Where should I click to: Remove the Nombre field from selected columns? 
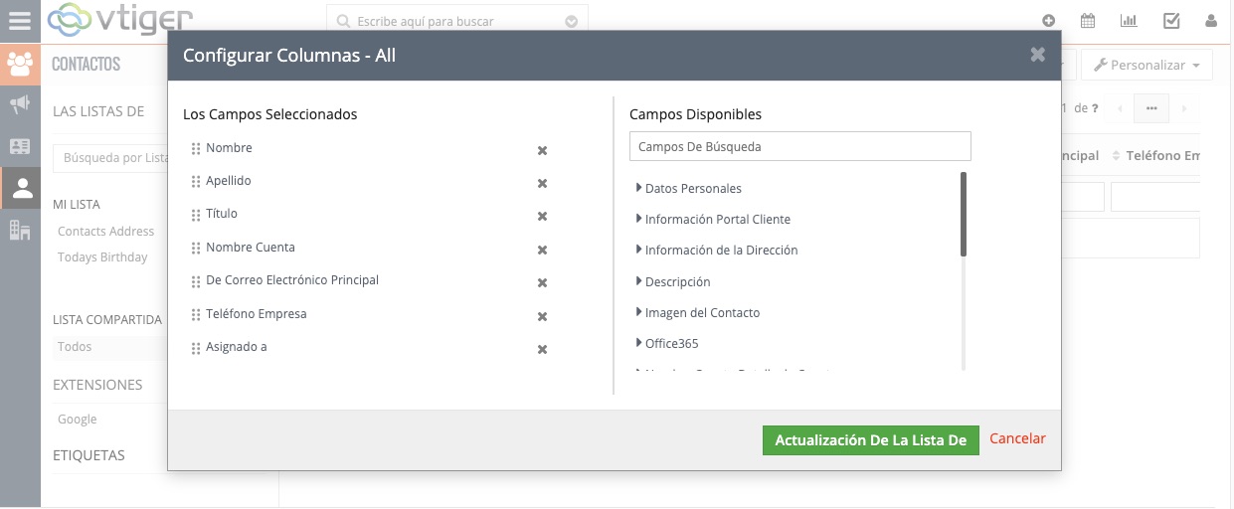(542, 150)
